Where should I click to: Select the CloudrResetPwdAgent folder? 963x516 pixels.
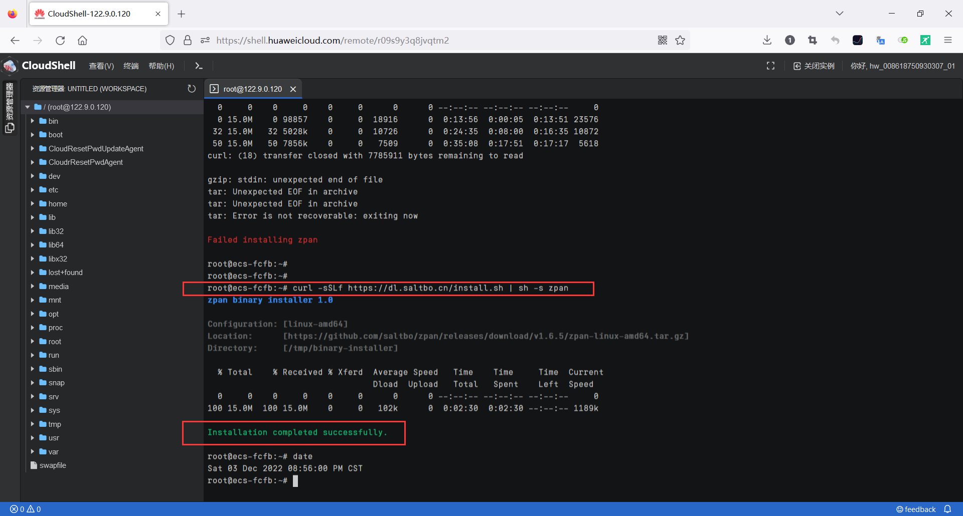(x=86, y=162)
